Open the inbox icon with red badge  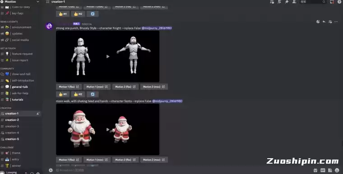click(332, 2)
